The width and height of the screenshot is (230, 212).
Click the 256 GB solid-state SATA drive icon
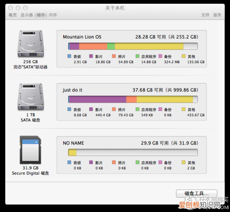click(31, 44)
